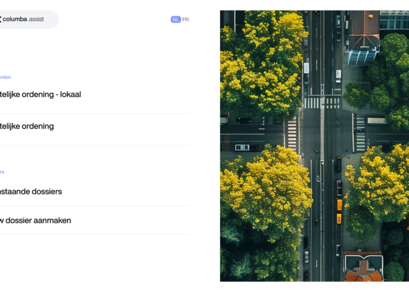The height and width of the screenshot is (292, 409).
Task: Click the columba logo mark icon
Action: point(1,19)
